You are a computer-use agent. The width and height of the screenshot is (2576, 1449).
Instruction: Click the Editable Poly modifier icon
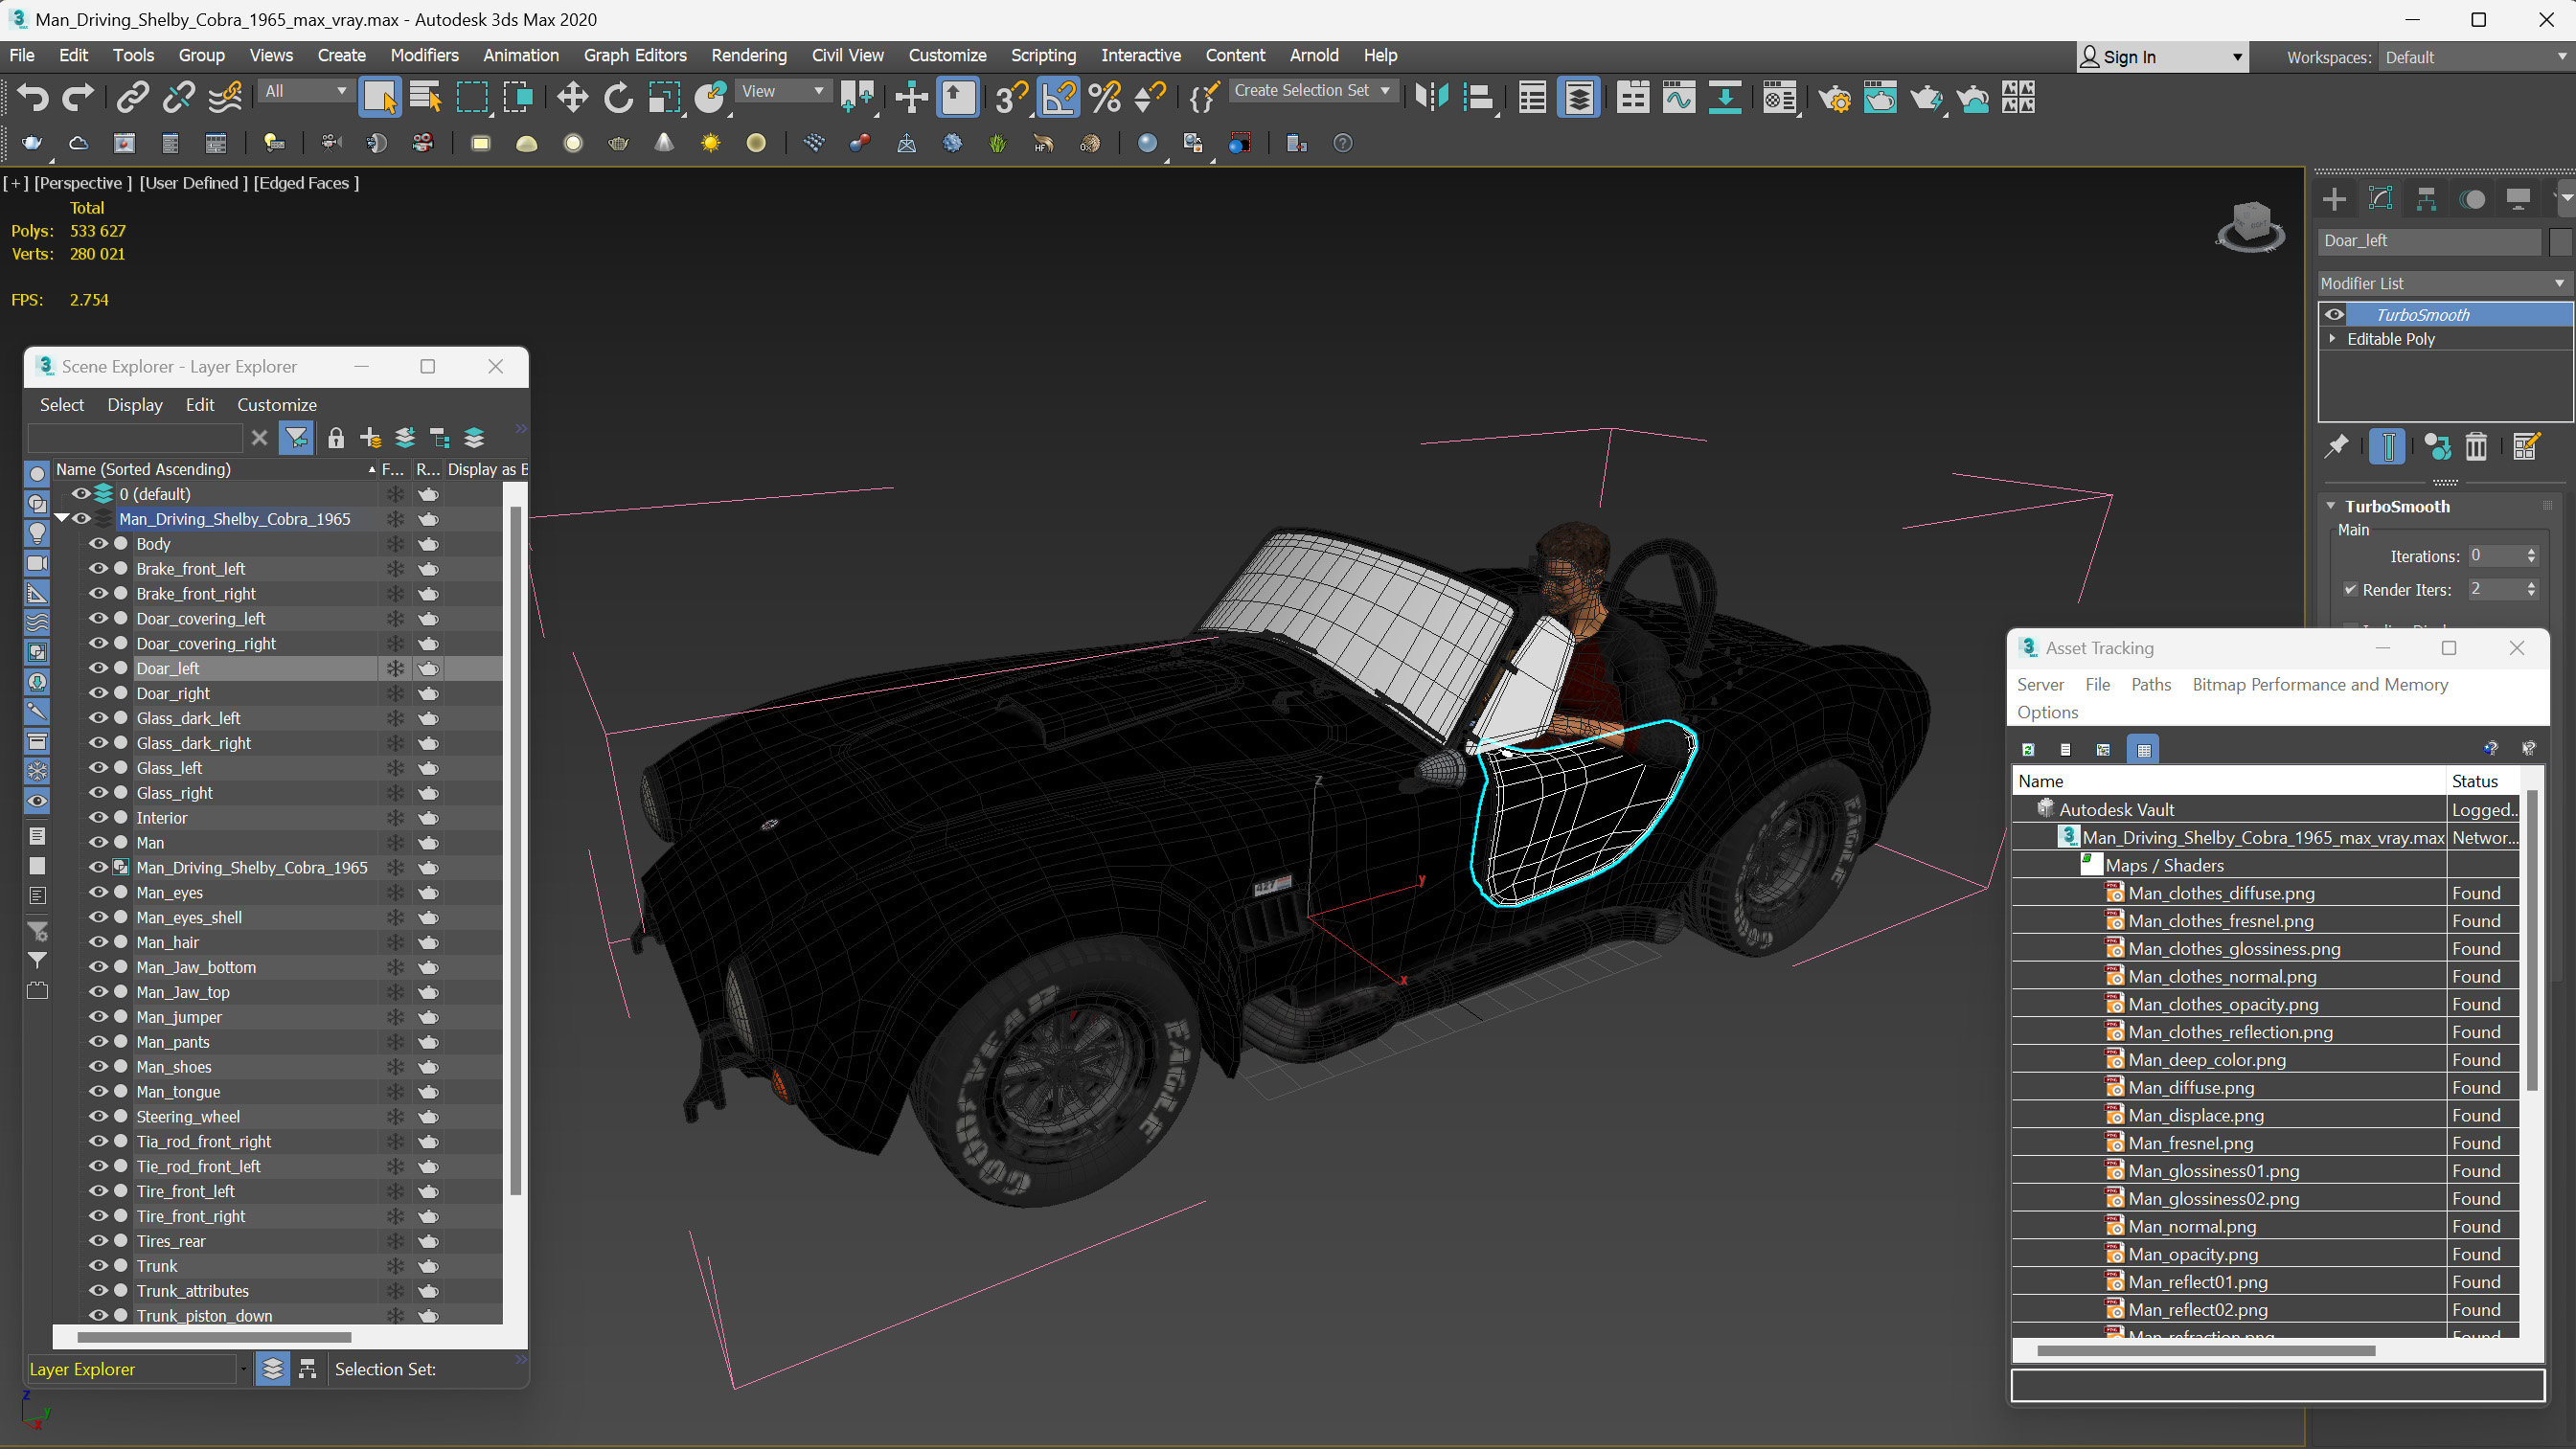tap(2337, 338)
